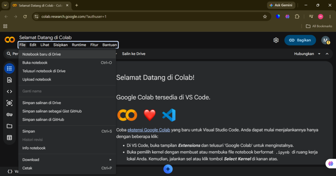Close the Selamat Datang di Colab tab
The width and height of the screenshot is (336, 176).
(x=67, y=5)
